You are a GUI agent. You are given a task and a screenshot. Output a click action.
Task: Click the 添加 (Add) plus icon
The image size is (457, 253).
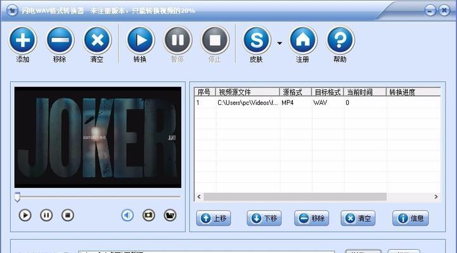pos(23,40)
